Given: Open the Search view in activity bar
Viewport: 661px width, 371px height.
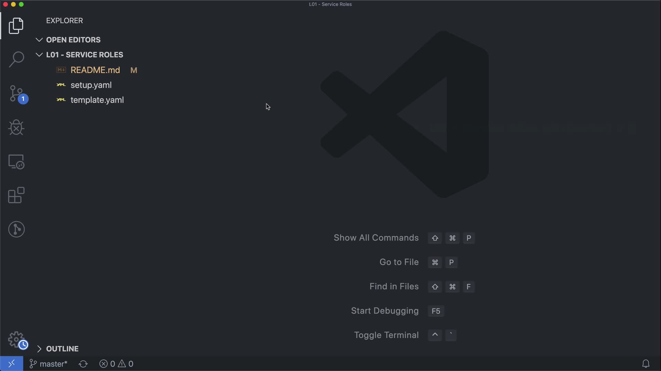Looking at the screenshot, I should (x=16, y=59).
